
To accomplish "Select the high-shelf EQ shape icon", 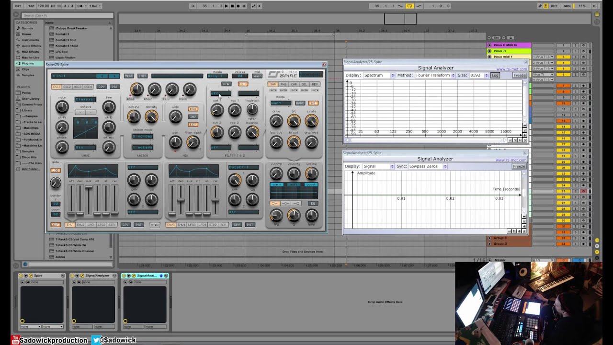I will click(296, 204).
